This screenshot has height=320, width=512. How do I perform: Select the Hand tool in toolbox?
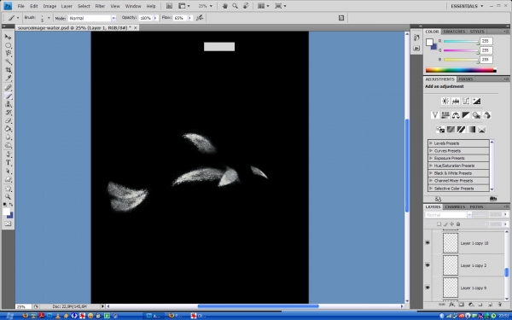(9, 189)
